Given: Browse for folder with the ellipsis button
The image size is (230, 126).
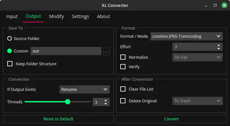Looking at the screenshot, I should coord(106,51).
